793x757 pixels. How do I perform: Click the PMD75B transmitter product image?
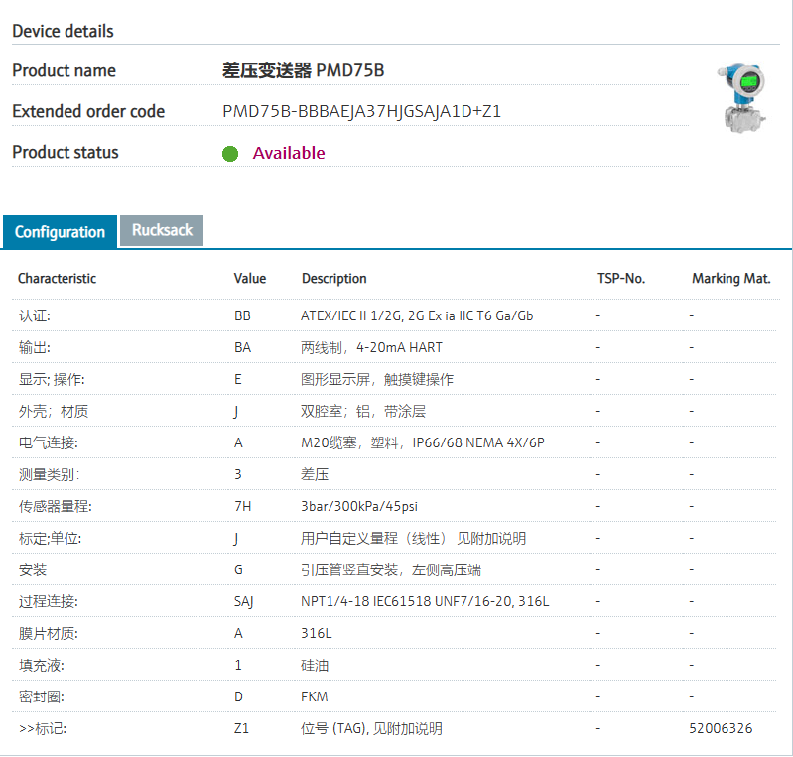[x=742, y=97]
